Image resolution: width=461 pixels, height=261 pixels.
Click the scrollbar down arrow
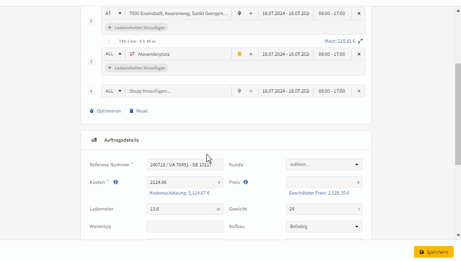458,235
